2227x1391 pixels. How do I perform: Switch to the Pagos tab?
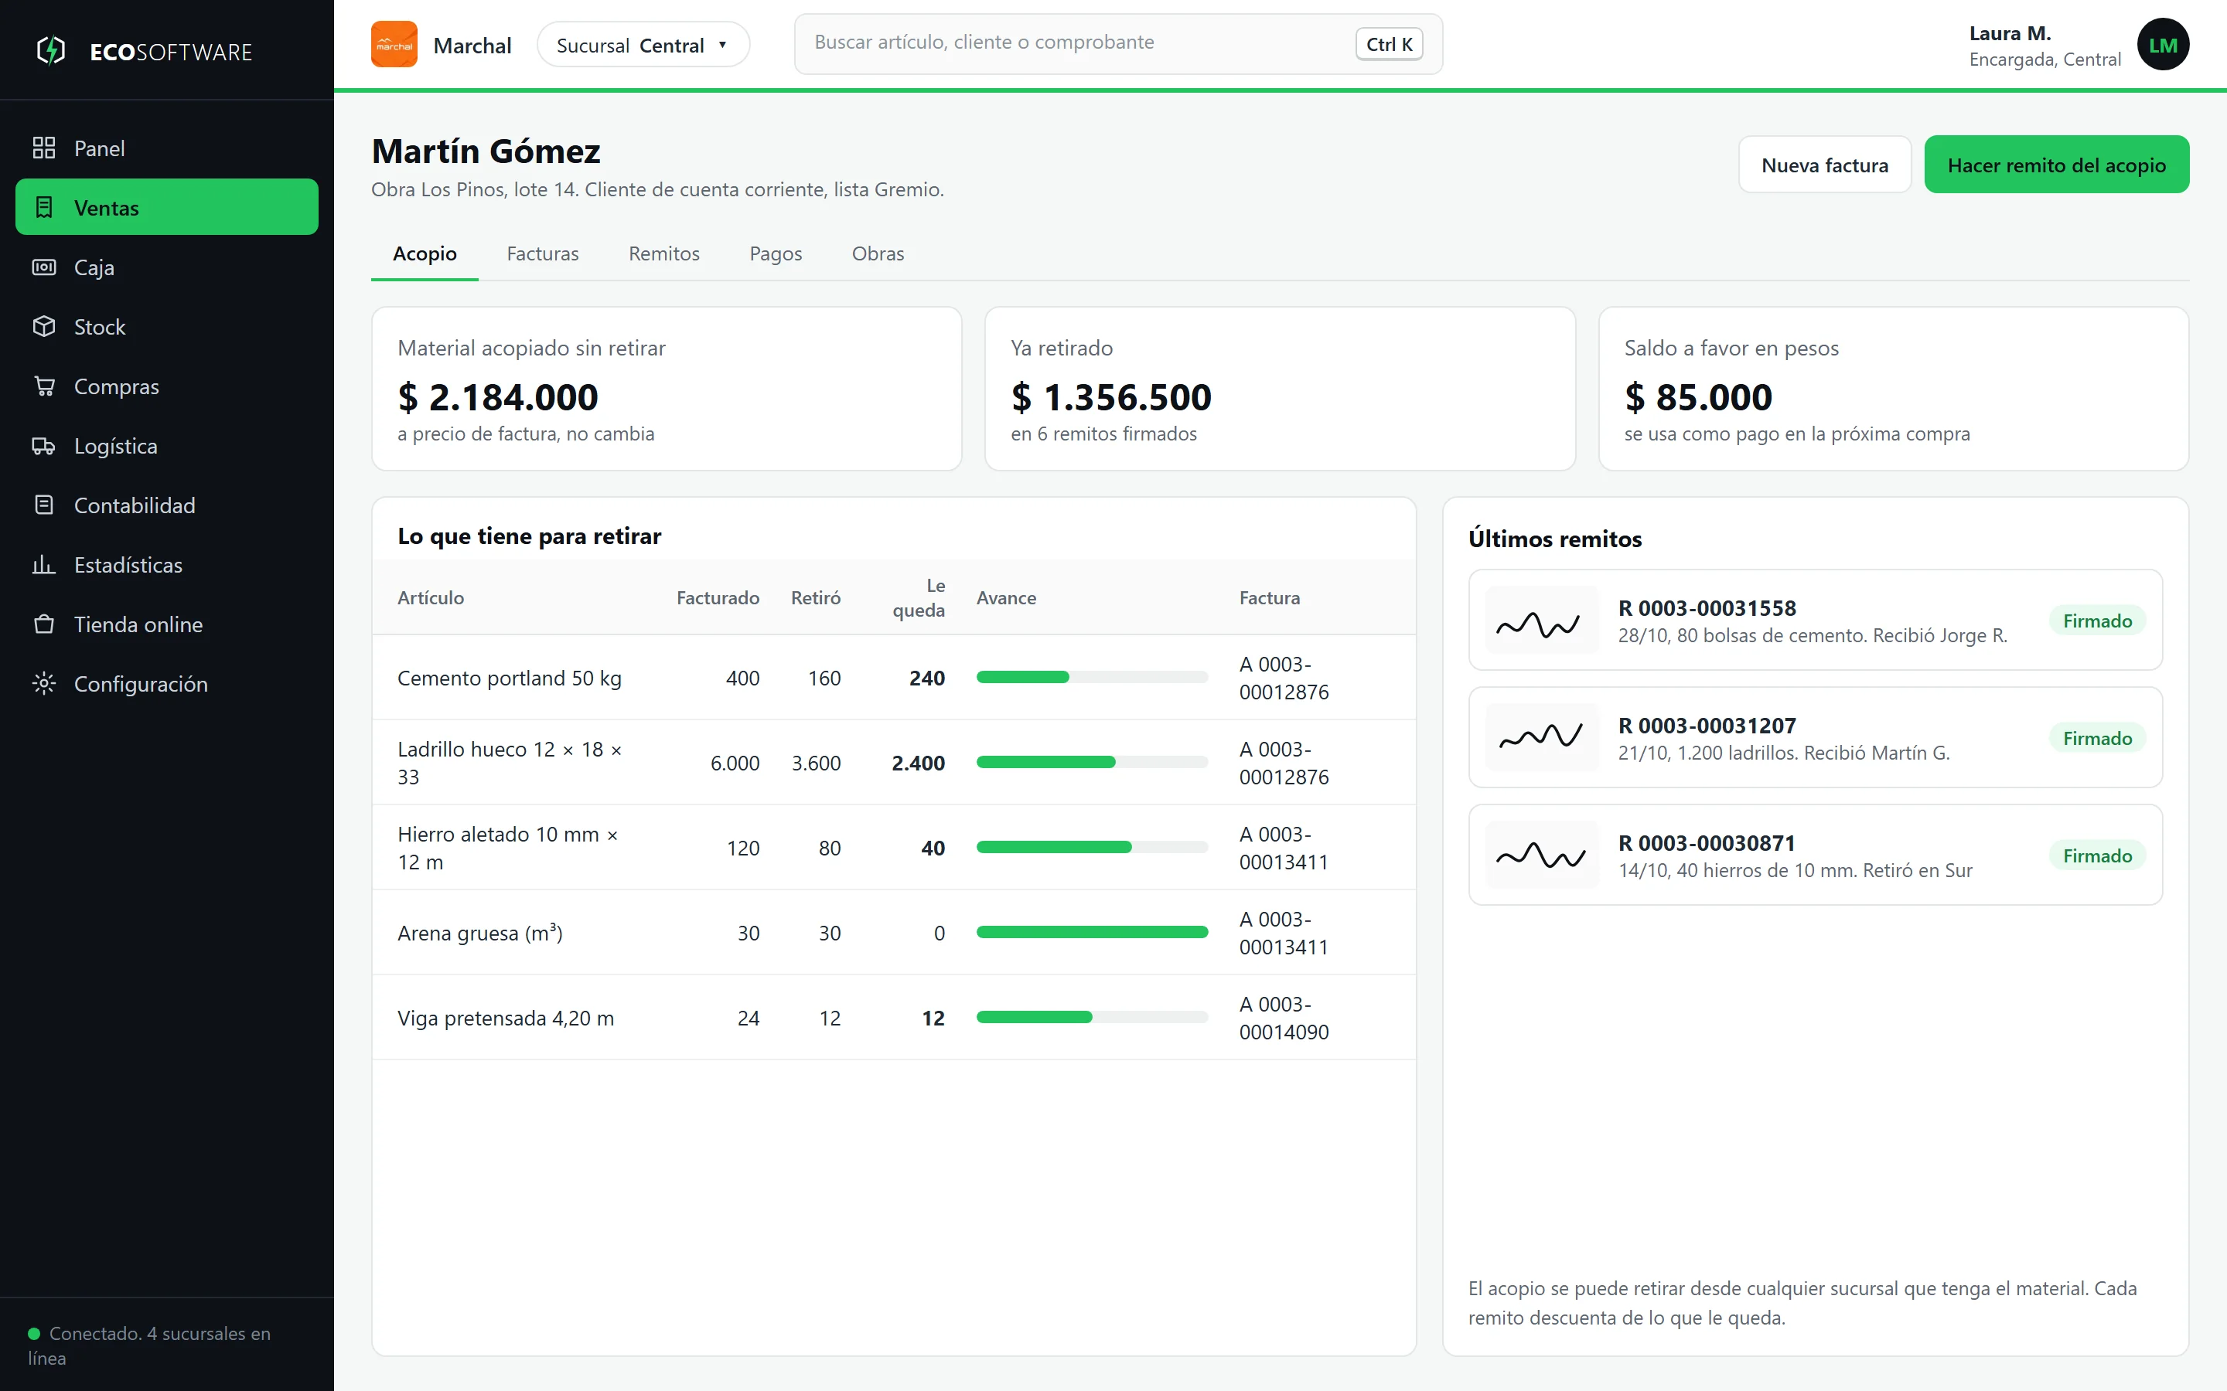pyautogui.click(x=776, y=254)
